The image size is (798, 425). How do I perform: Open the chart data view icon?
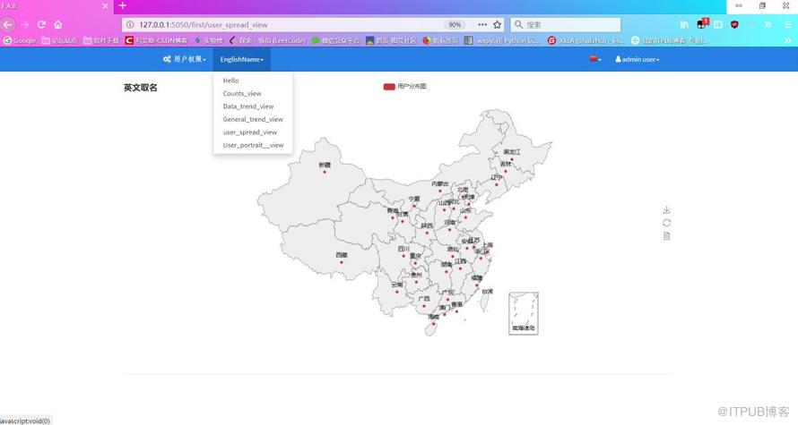pyautogui.click(x=667, y=236)
